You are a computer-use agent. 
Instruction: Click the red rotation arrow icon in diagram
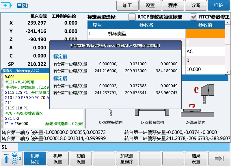point(197,90)
